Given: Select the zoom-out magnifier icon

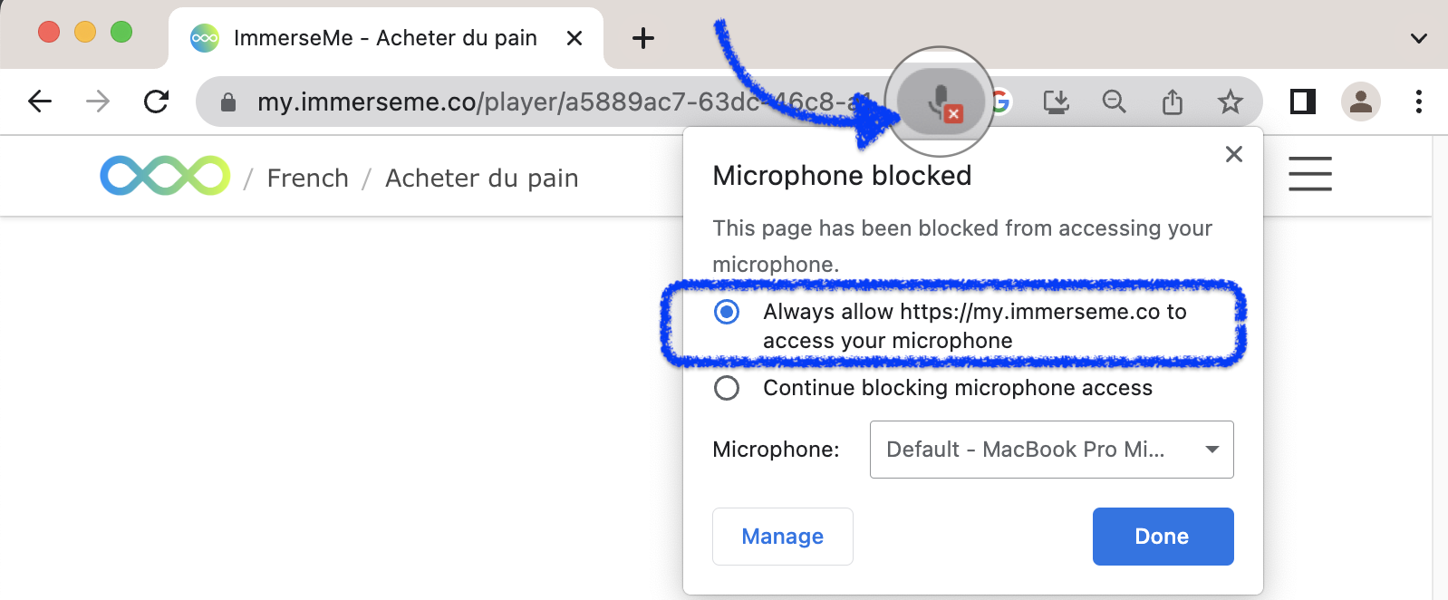Looking at the screenshot, I should coord(1115,101).
